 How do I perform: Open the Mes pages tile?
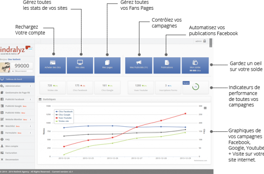pyautogui.click(x=107, y=65)
